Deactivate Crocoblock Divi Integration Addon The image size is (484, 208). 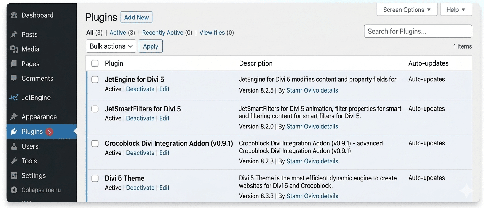coord(140,153)
